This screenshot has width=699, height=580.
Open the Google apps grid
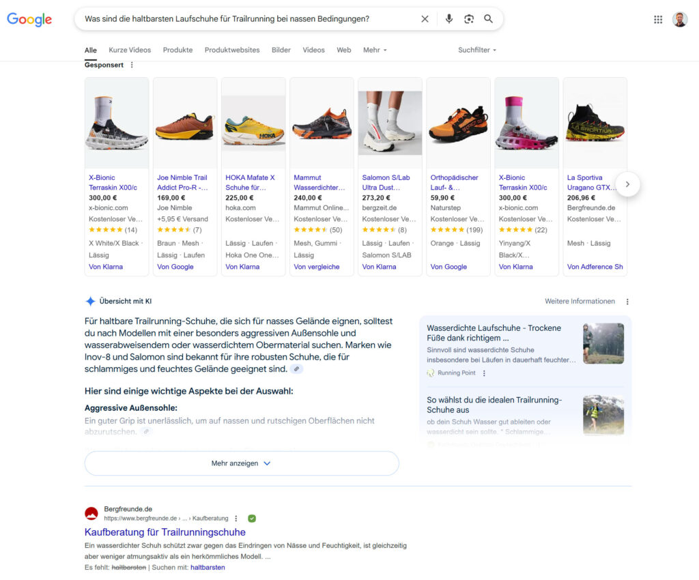click(x=658, y=19)
